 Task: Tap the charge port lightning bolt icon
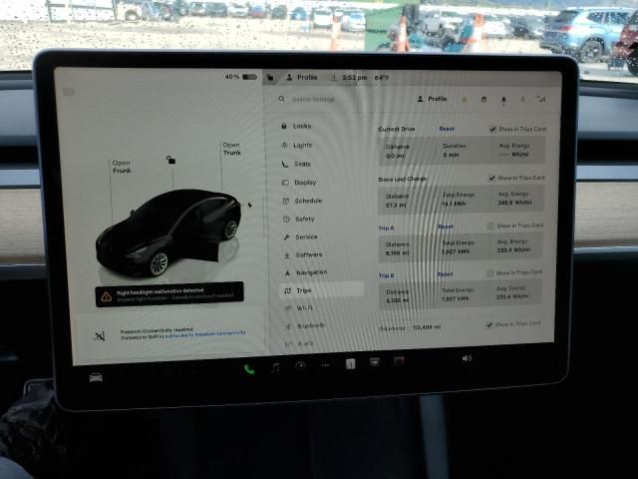(249, 205)
